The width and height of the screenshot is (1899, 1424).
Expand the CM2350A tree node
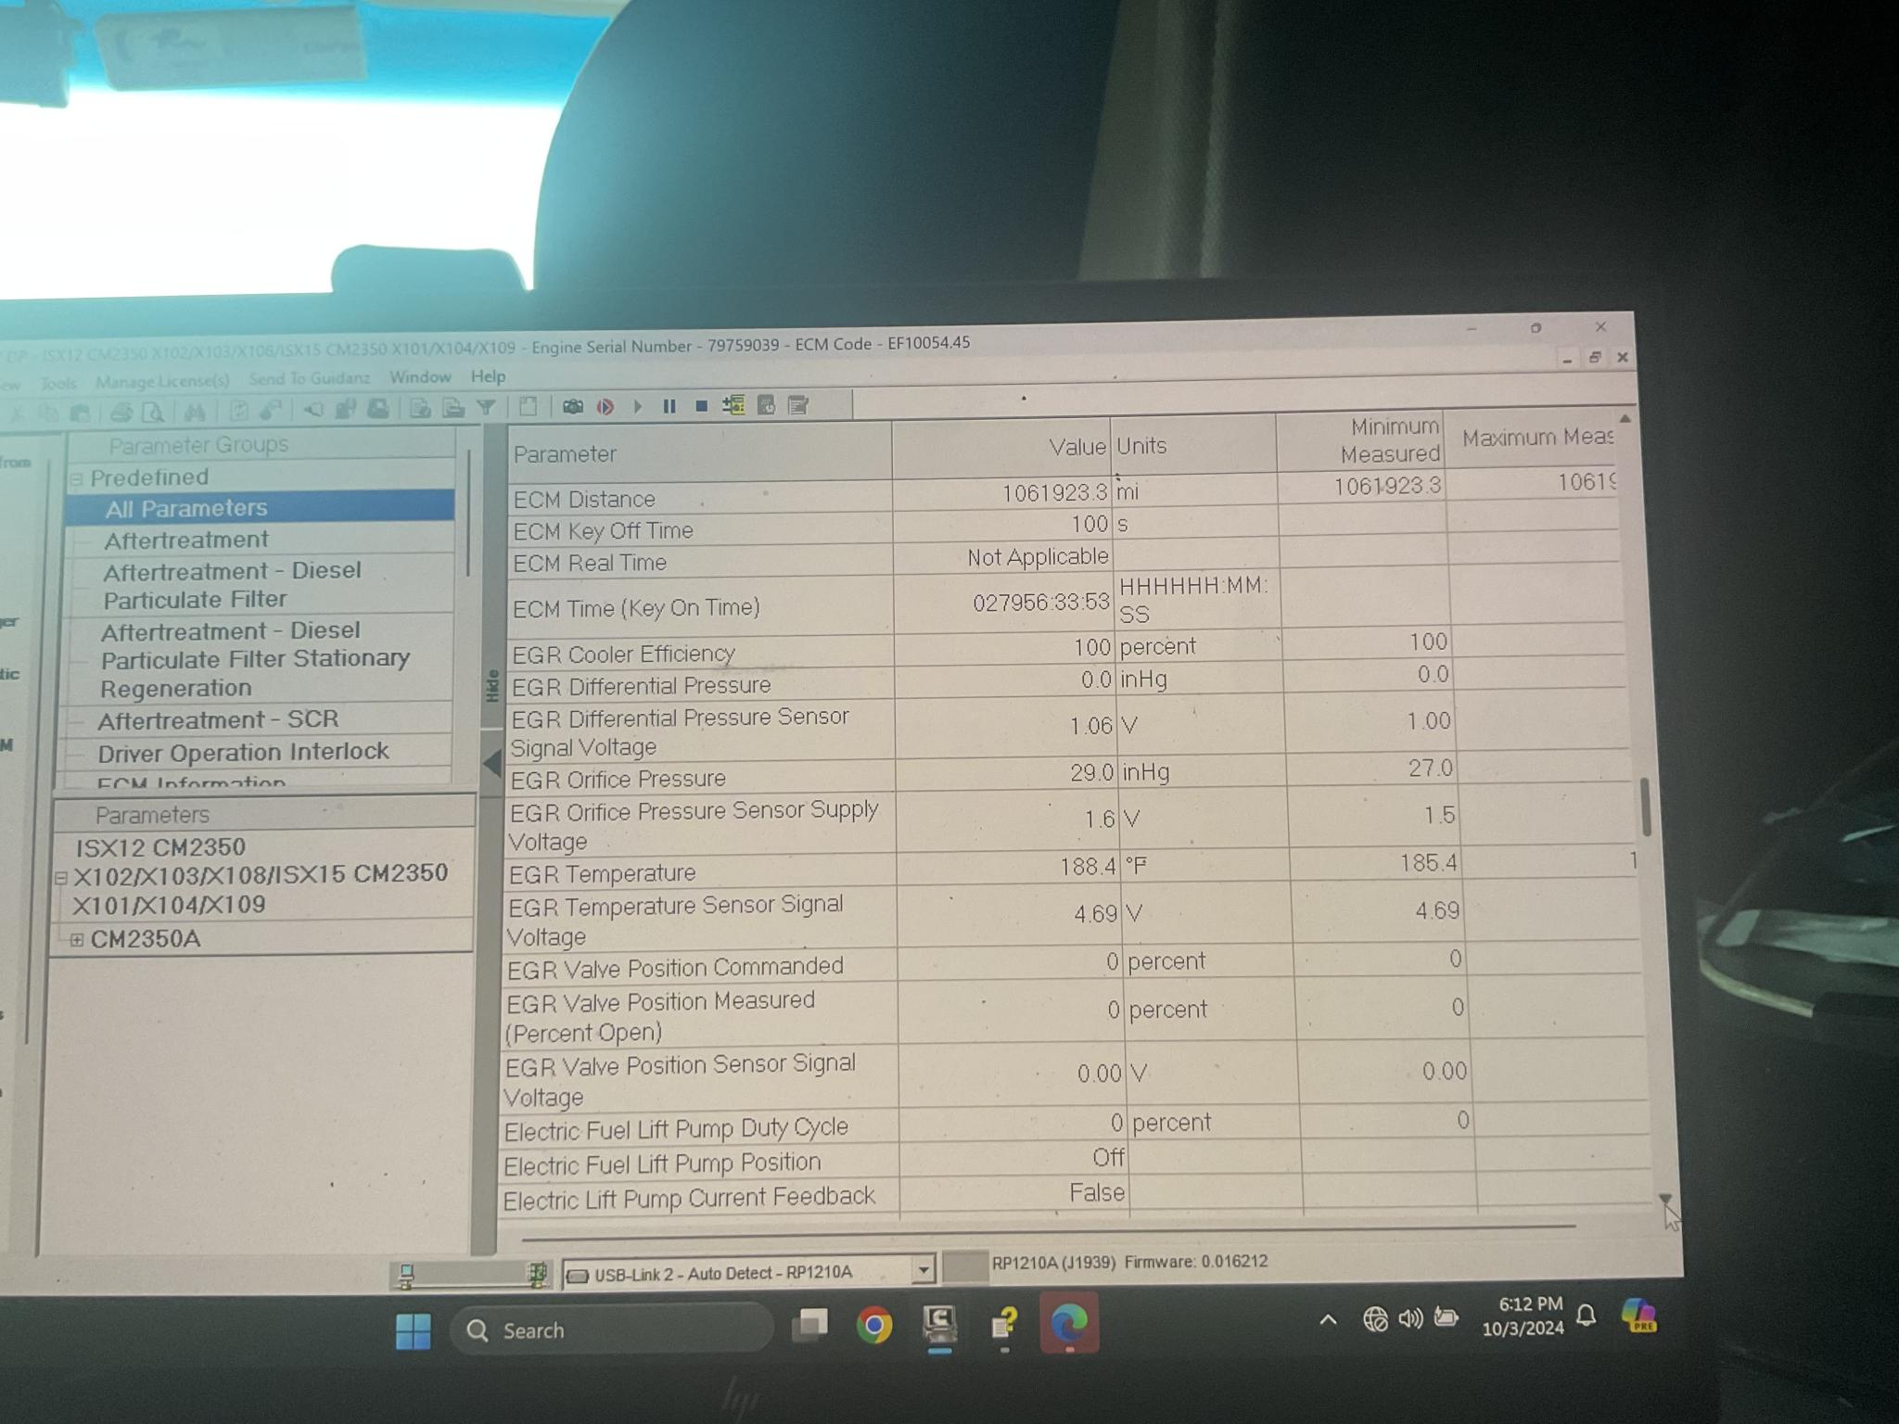(77, 940)
